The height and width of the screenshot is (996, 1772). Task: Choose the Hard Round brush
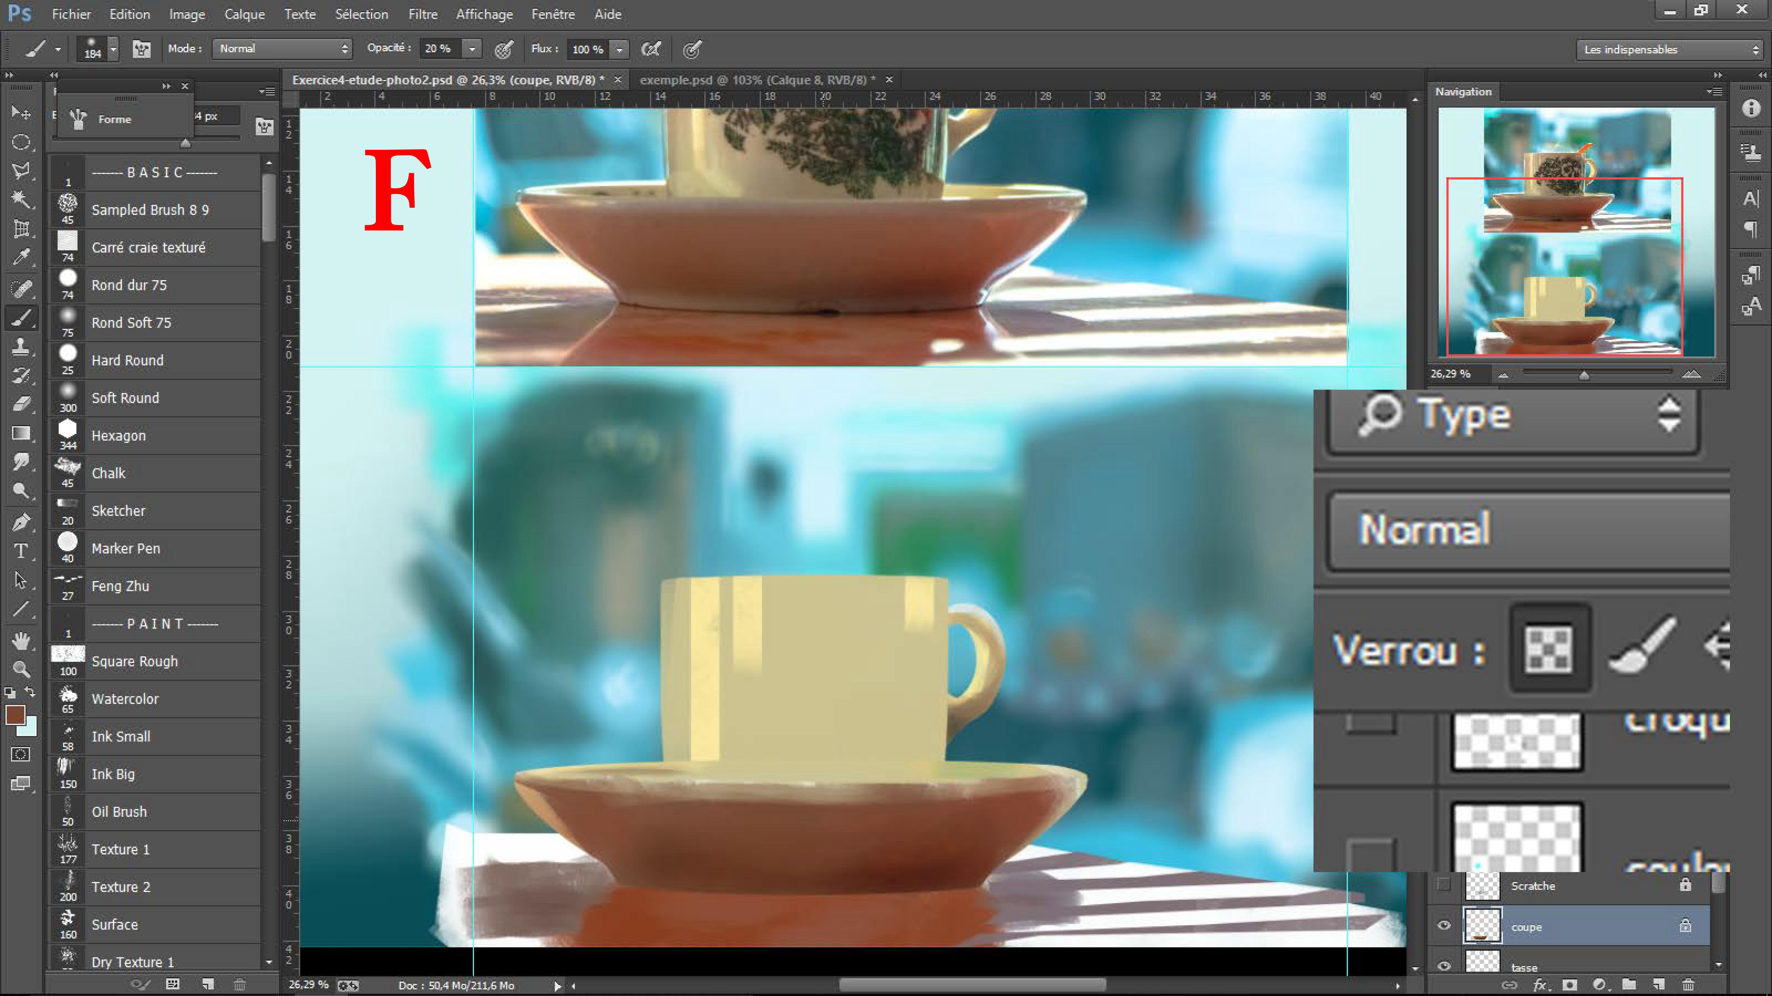127,360
